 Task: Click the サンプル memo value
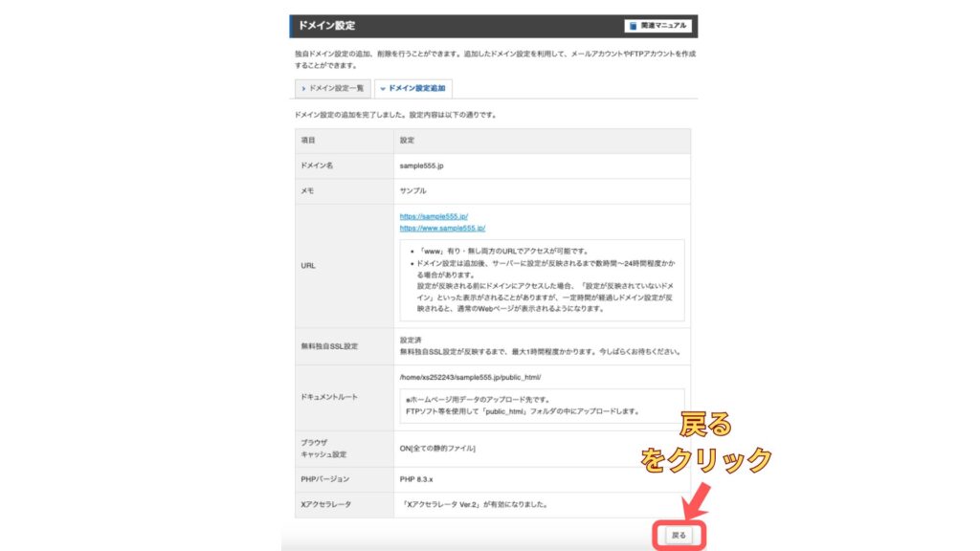coord(413,190)
